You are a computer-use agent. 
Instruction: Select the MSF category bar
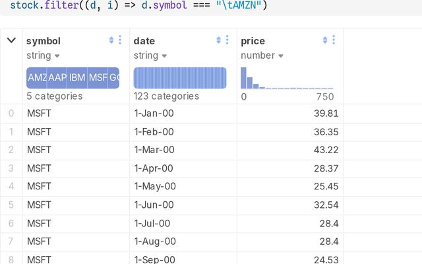point(98,78)
